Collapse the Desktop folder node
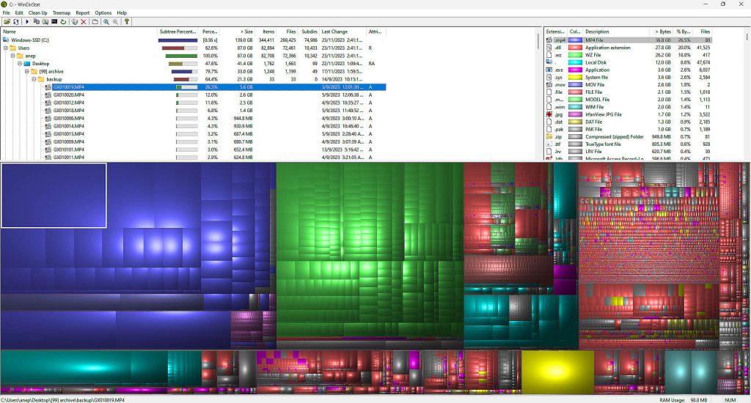 [x=20, y=64]
